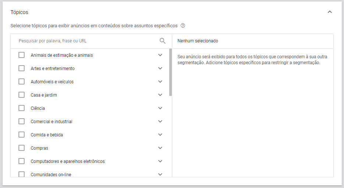Check Artes e entretenimento topic
344x188 pixels.
point(21,68)
